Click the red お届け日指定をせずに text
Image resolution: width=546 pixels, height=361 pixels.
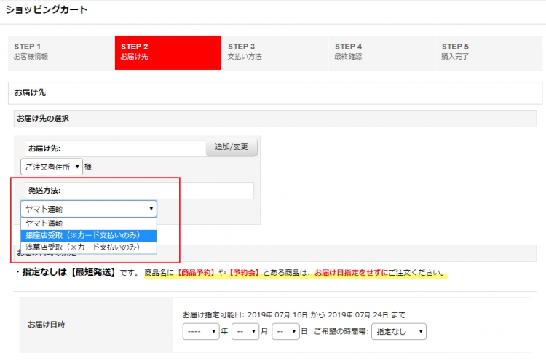coord(351,273)
